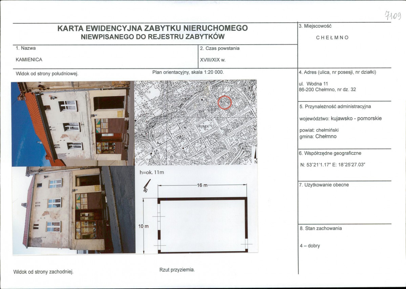Click the red circle marker on the map

(225, 103)
